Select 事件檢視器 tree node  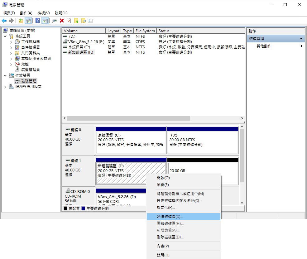(31, 47)
